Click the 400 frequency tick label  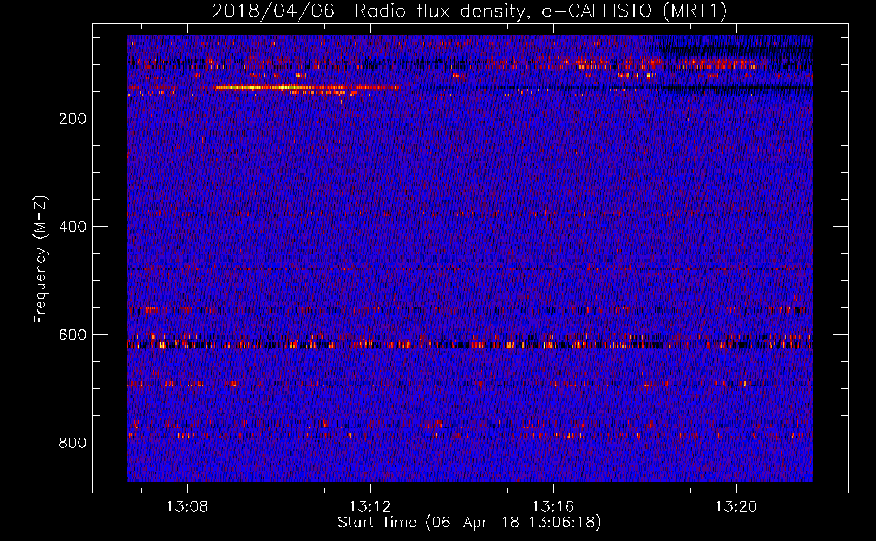73,227
